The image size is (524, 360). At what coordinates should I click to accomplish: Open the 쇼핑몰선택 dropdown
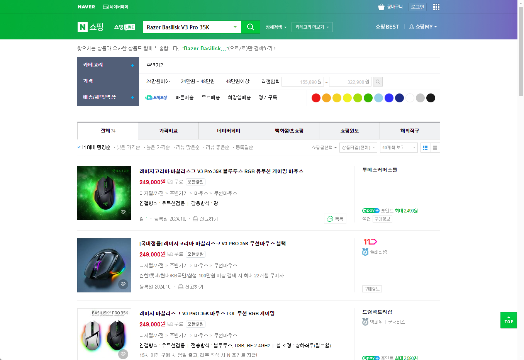tap(324, 148)
